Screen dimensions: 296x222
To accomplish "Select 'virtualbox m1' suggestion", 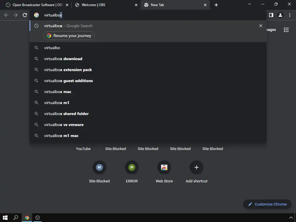I will point(148,103).
